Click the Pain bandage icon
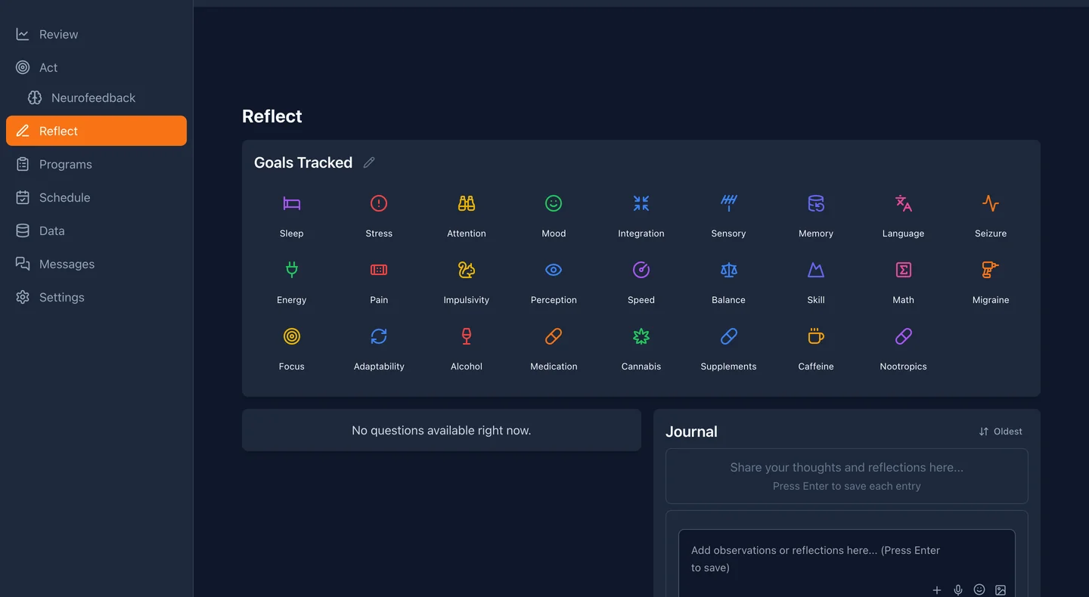 click(379, 270)
